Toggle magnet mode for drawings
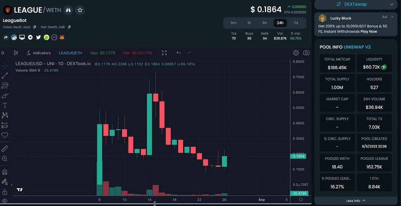This screenshot has height=206, width=401. click(5, 172)
